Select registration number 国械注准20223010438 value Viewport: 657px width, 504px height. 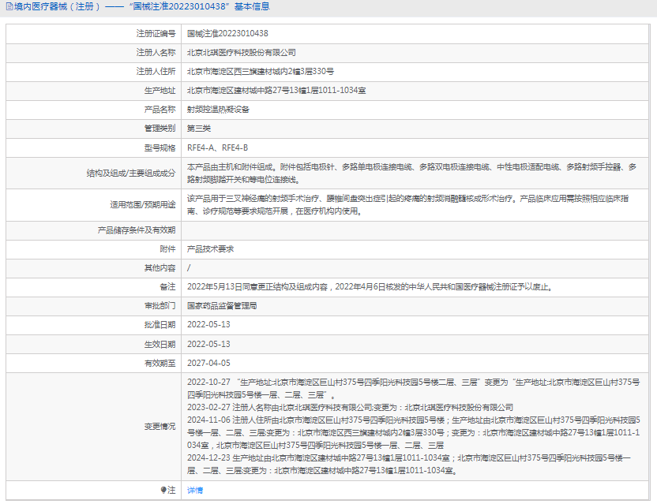tap(227, 33)
